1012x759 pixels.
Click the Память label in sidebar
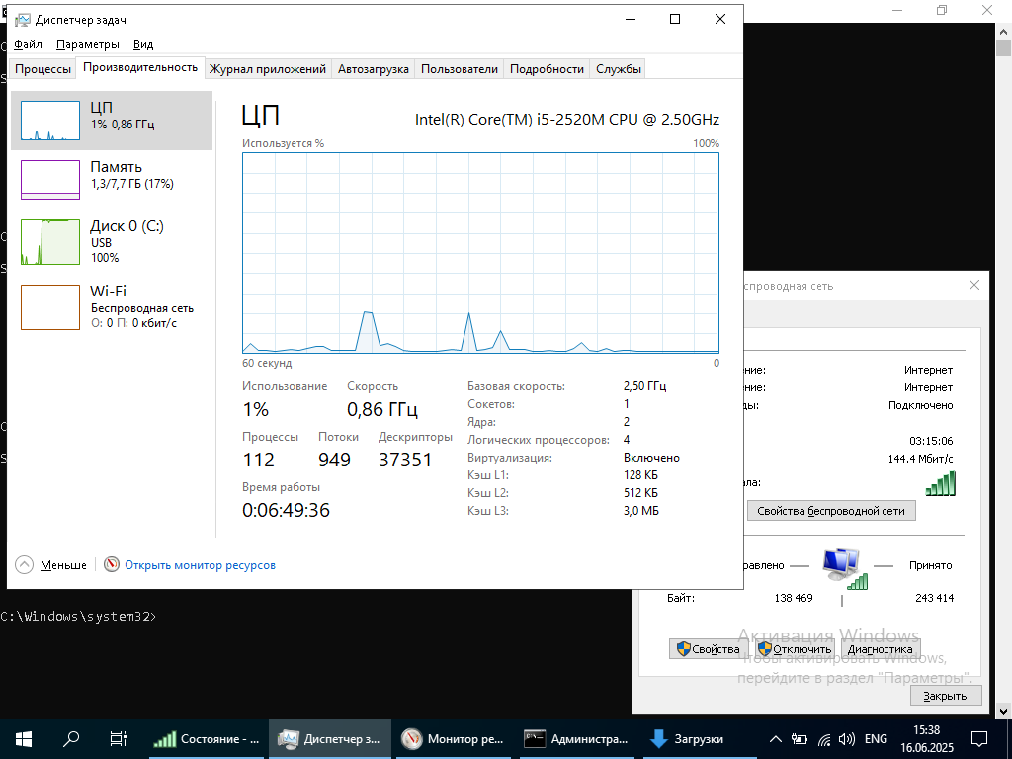[117, 167]
